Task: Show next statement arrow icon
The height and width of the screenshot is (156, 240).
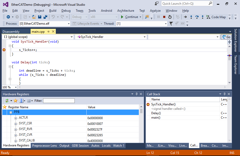Action: pos(185,17)
